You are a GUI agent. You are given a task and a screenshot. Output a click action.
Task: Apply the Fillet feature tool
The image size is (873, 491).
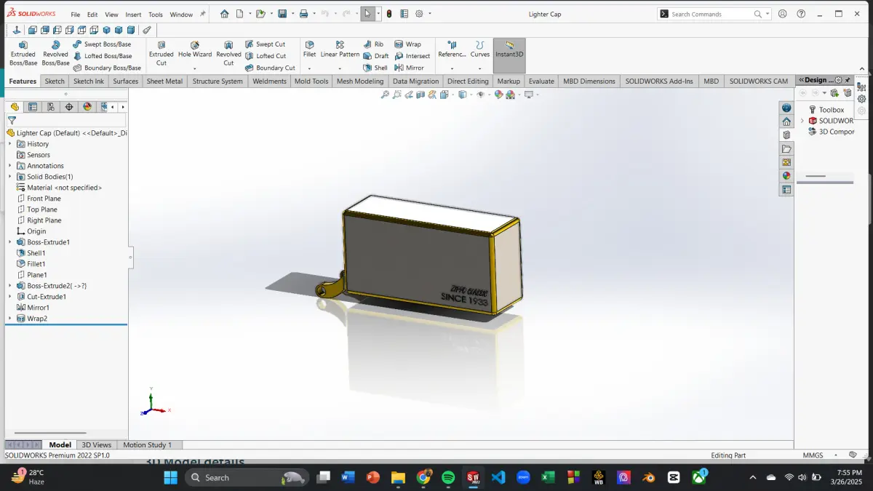tap(310, 49)
